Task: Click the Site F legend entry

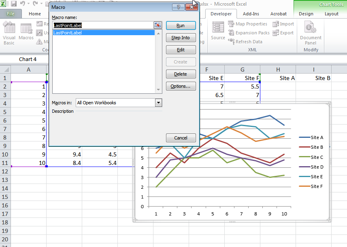Action: pyautogui.click(x=311, y=186)
